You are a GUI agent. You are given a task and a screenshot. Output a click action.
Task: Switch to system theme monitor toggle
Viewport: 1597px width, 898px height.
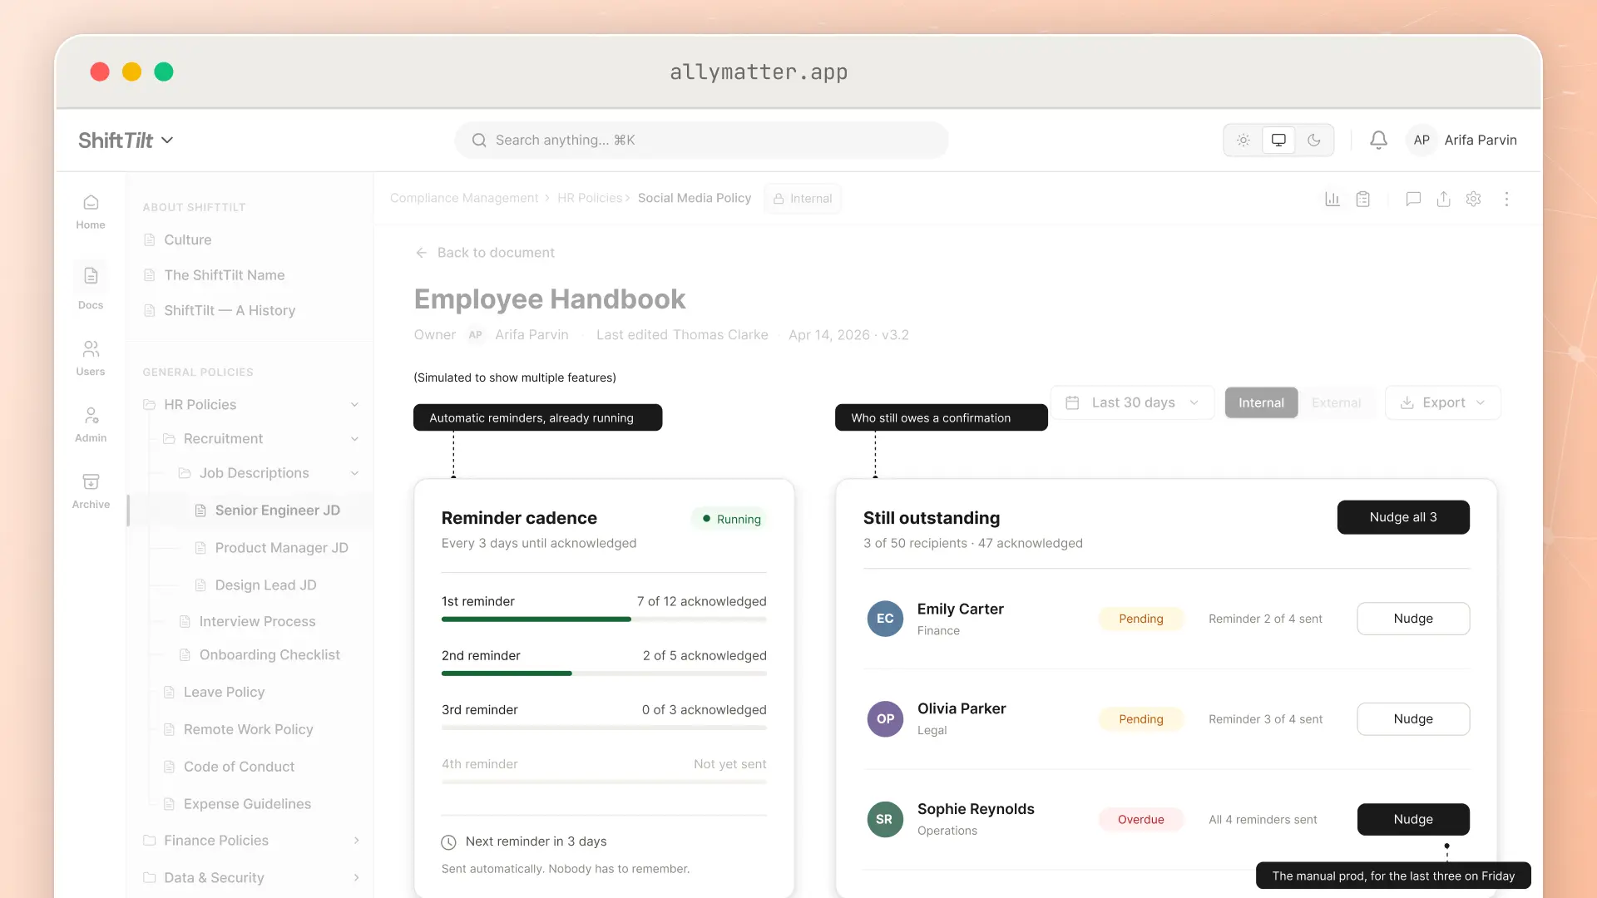1278,140
